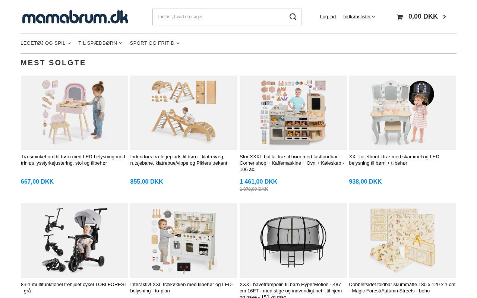Image resolution: width=477 pixels, height=298 pixels.
Task: Open the XXL wooden kitchen image
Action: tap(184, 241)
